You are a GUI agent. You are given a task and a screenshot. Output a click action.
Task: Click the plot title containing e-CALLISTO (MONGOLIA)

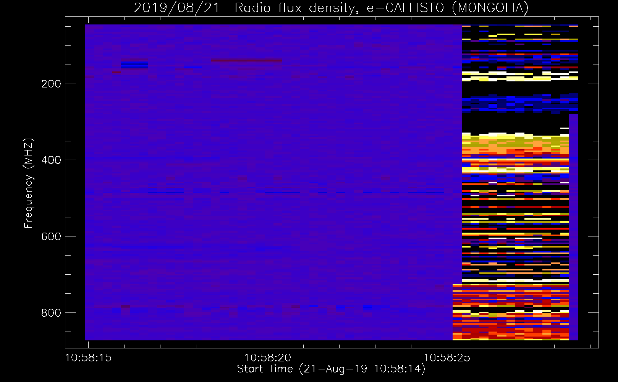pyautogui.click(x=331, y=8)
